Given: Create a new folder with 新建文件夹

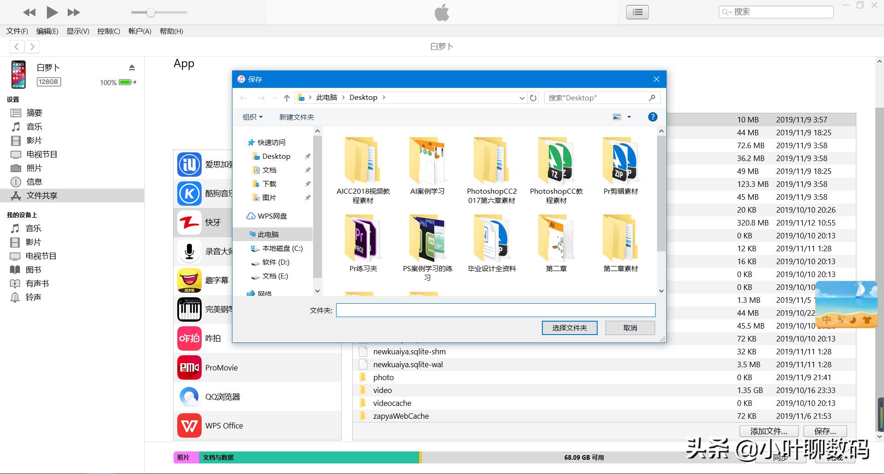Looking at the screenshot, I should click(297, 117).
